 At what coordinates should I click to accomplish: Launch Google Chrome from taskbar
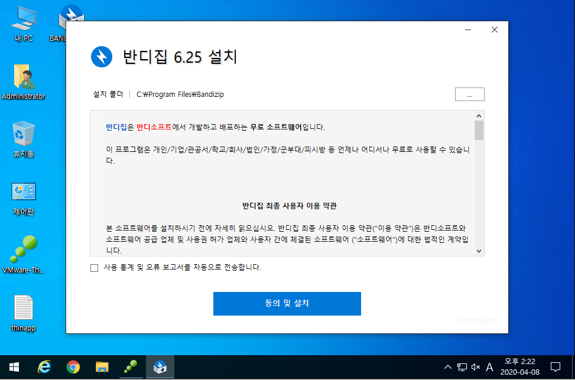click(x=73, y=367)
